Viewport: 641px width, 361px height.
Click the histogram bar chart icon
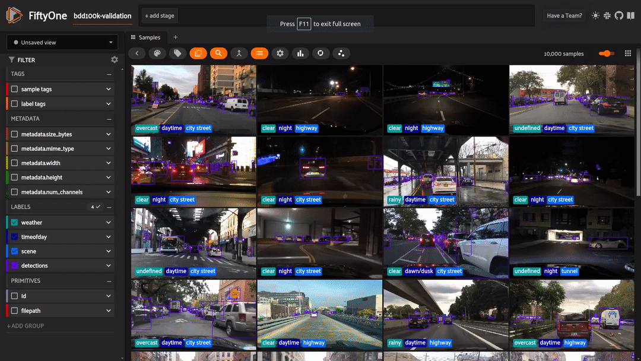coord(300,53)
